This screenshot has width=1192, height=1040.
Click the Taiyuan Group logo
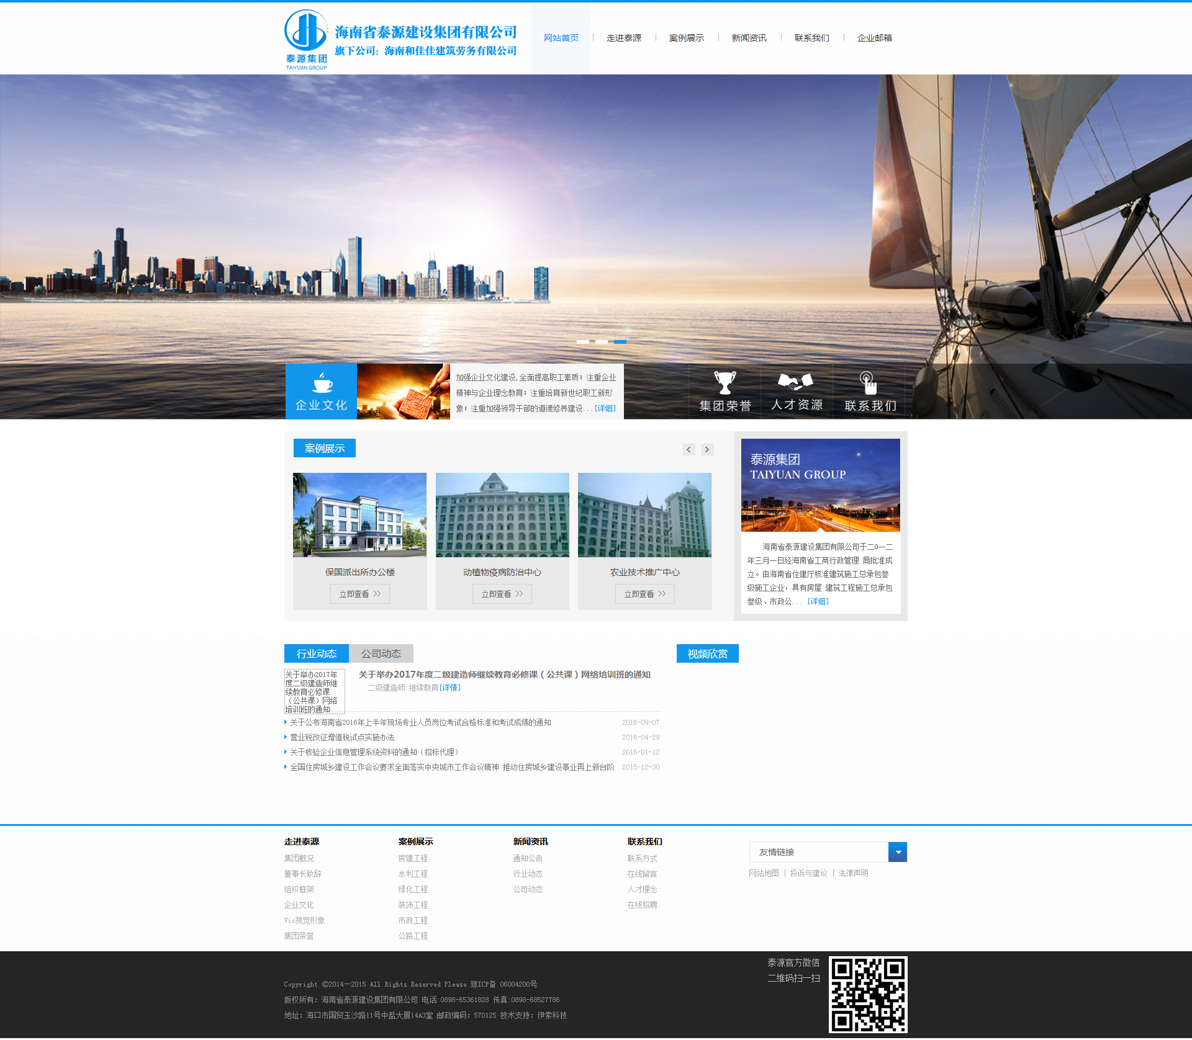(306, 38)
